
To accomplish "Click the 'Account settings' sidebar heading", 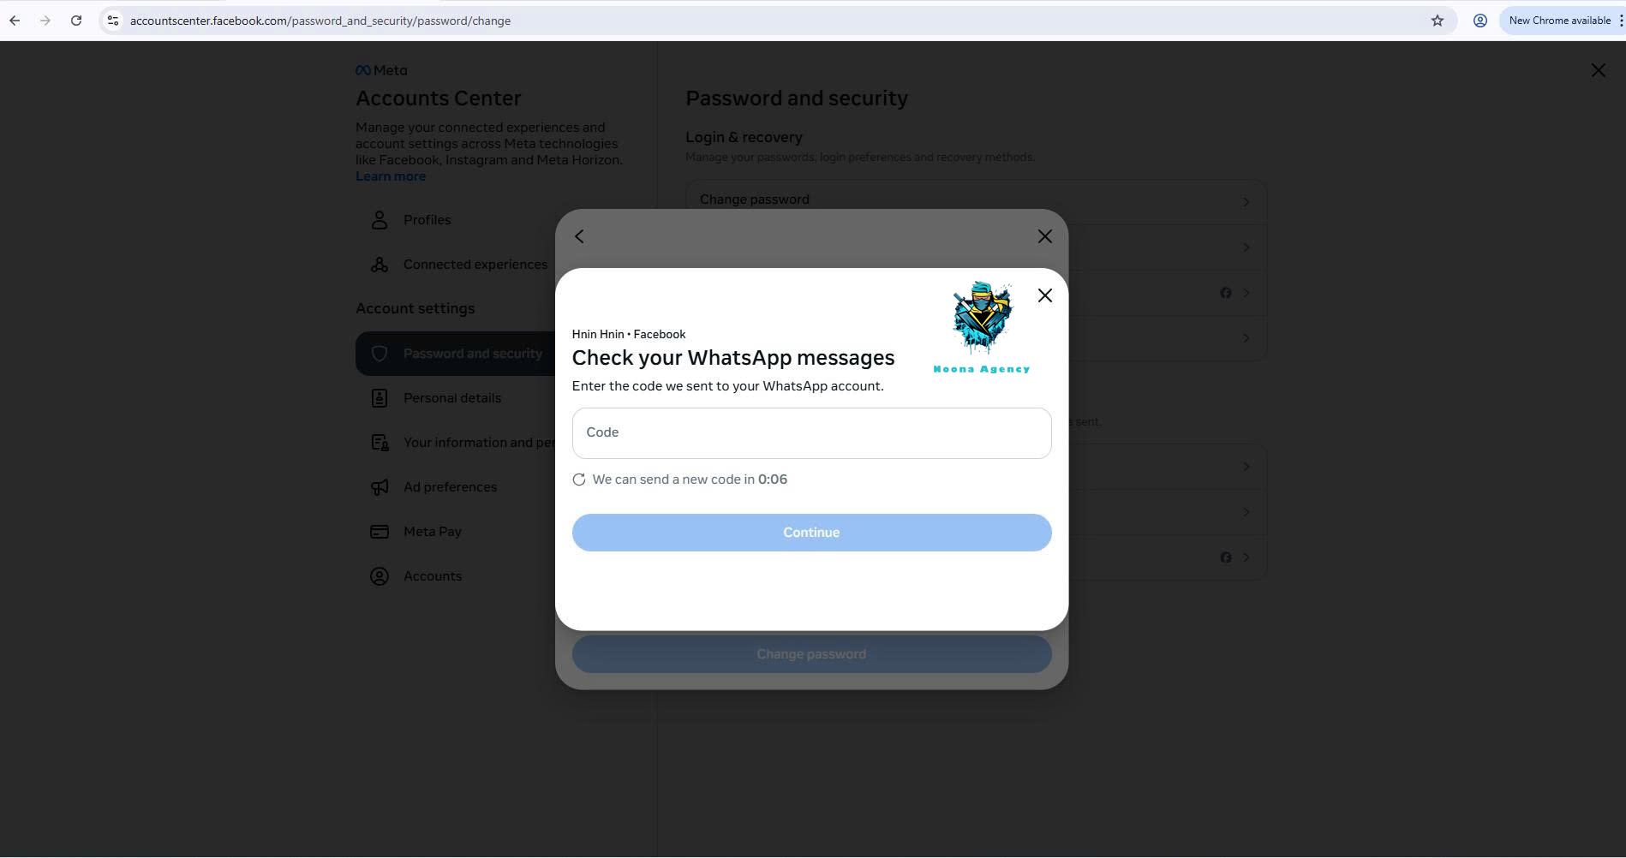I will pyautogui.click(x=415, y=308).
